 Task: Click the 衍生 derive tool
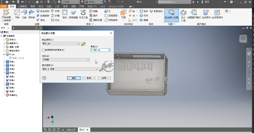(55, 20)
